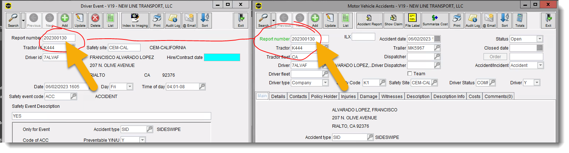Click List in Driver Event toolbar

(110, 21)
